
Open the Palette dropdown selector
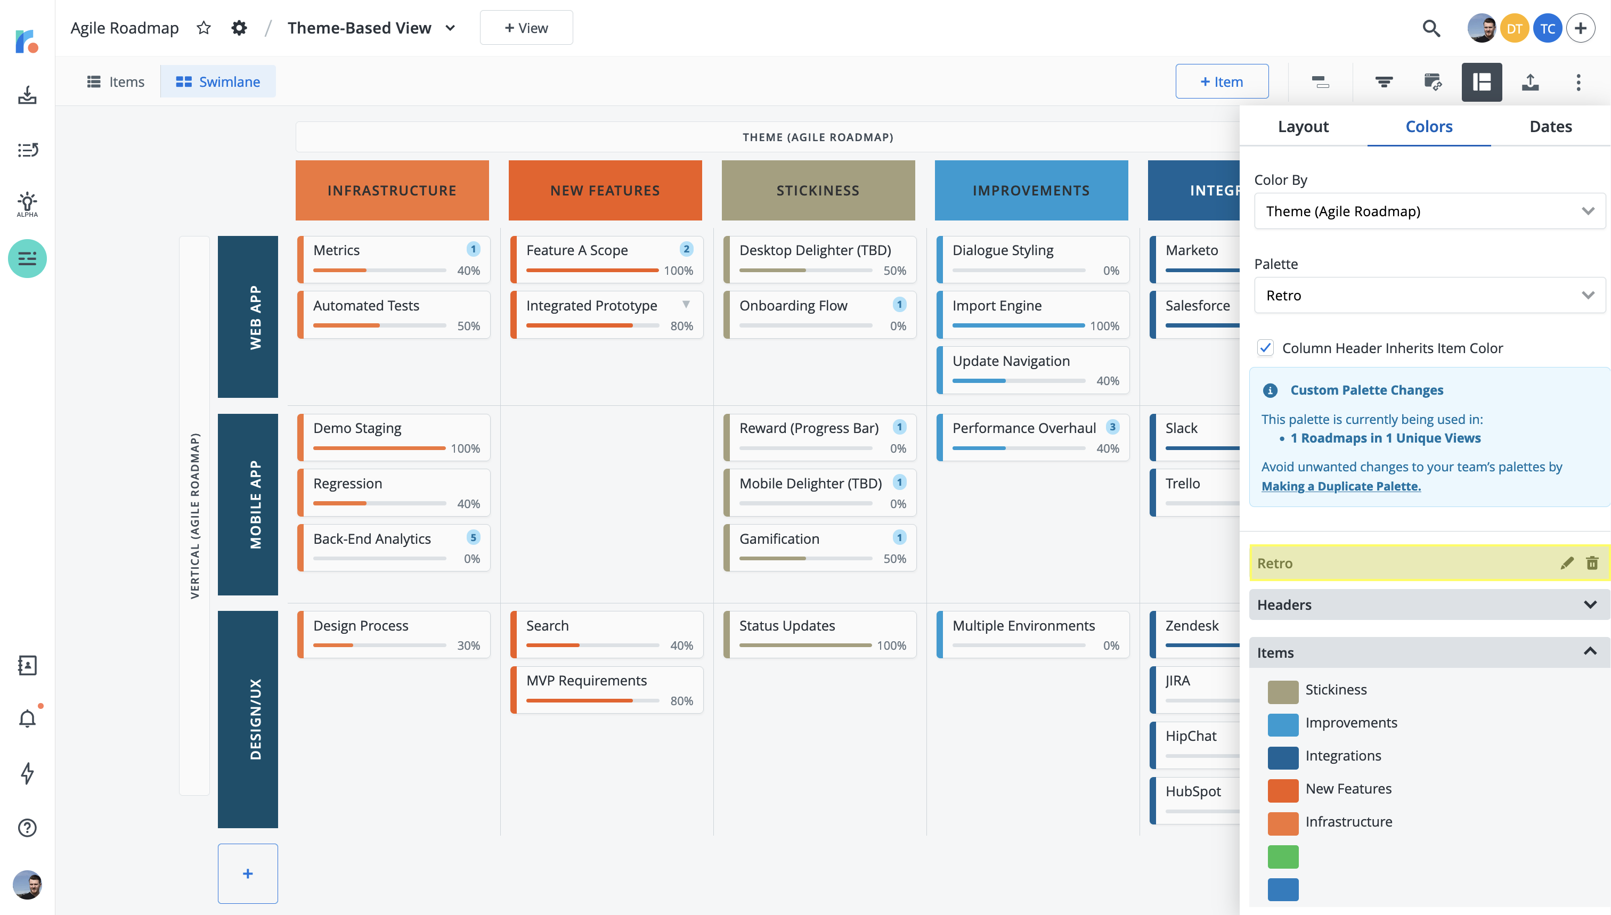1427,295
